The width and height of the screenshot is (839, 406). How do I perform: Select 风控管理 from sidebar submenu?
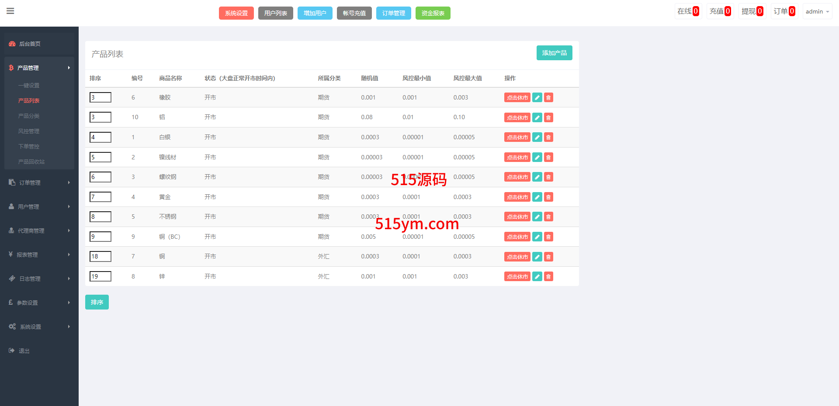point(29,131)
